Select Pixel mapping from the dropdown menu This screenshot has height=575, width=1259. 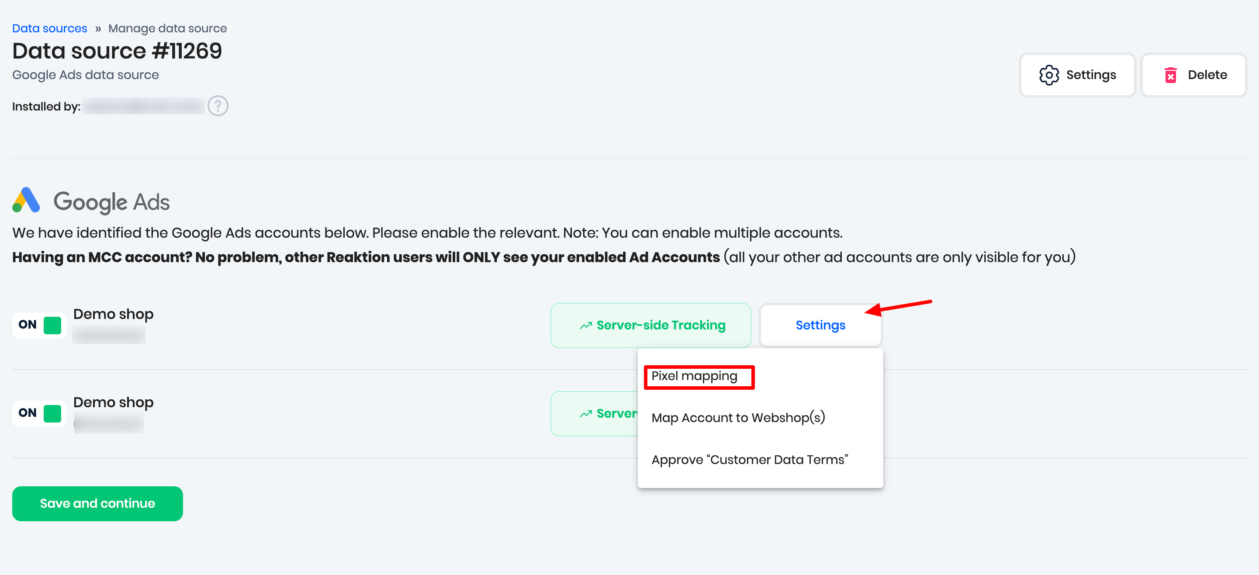[694, 376]
